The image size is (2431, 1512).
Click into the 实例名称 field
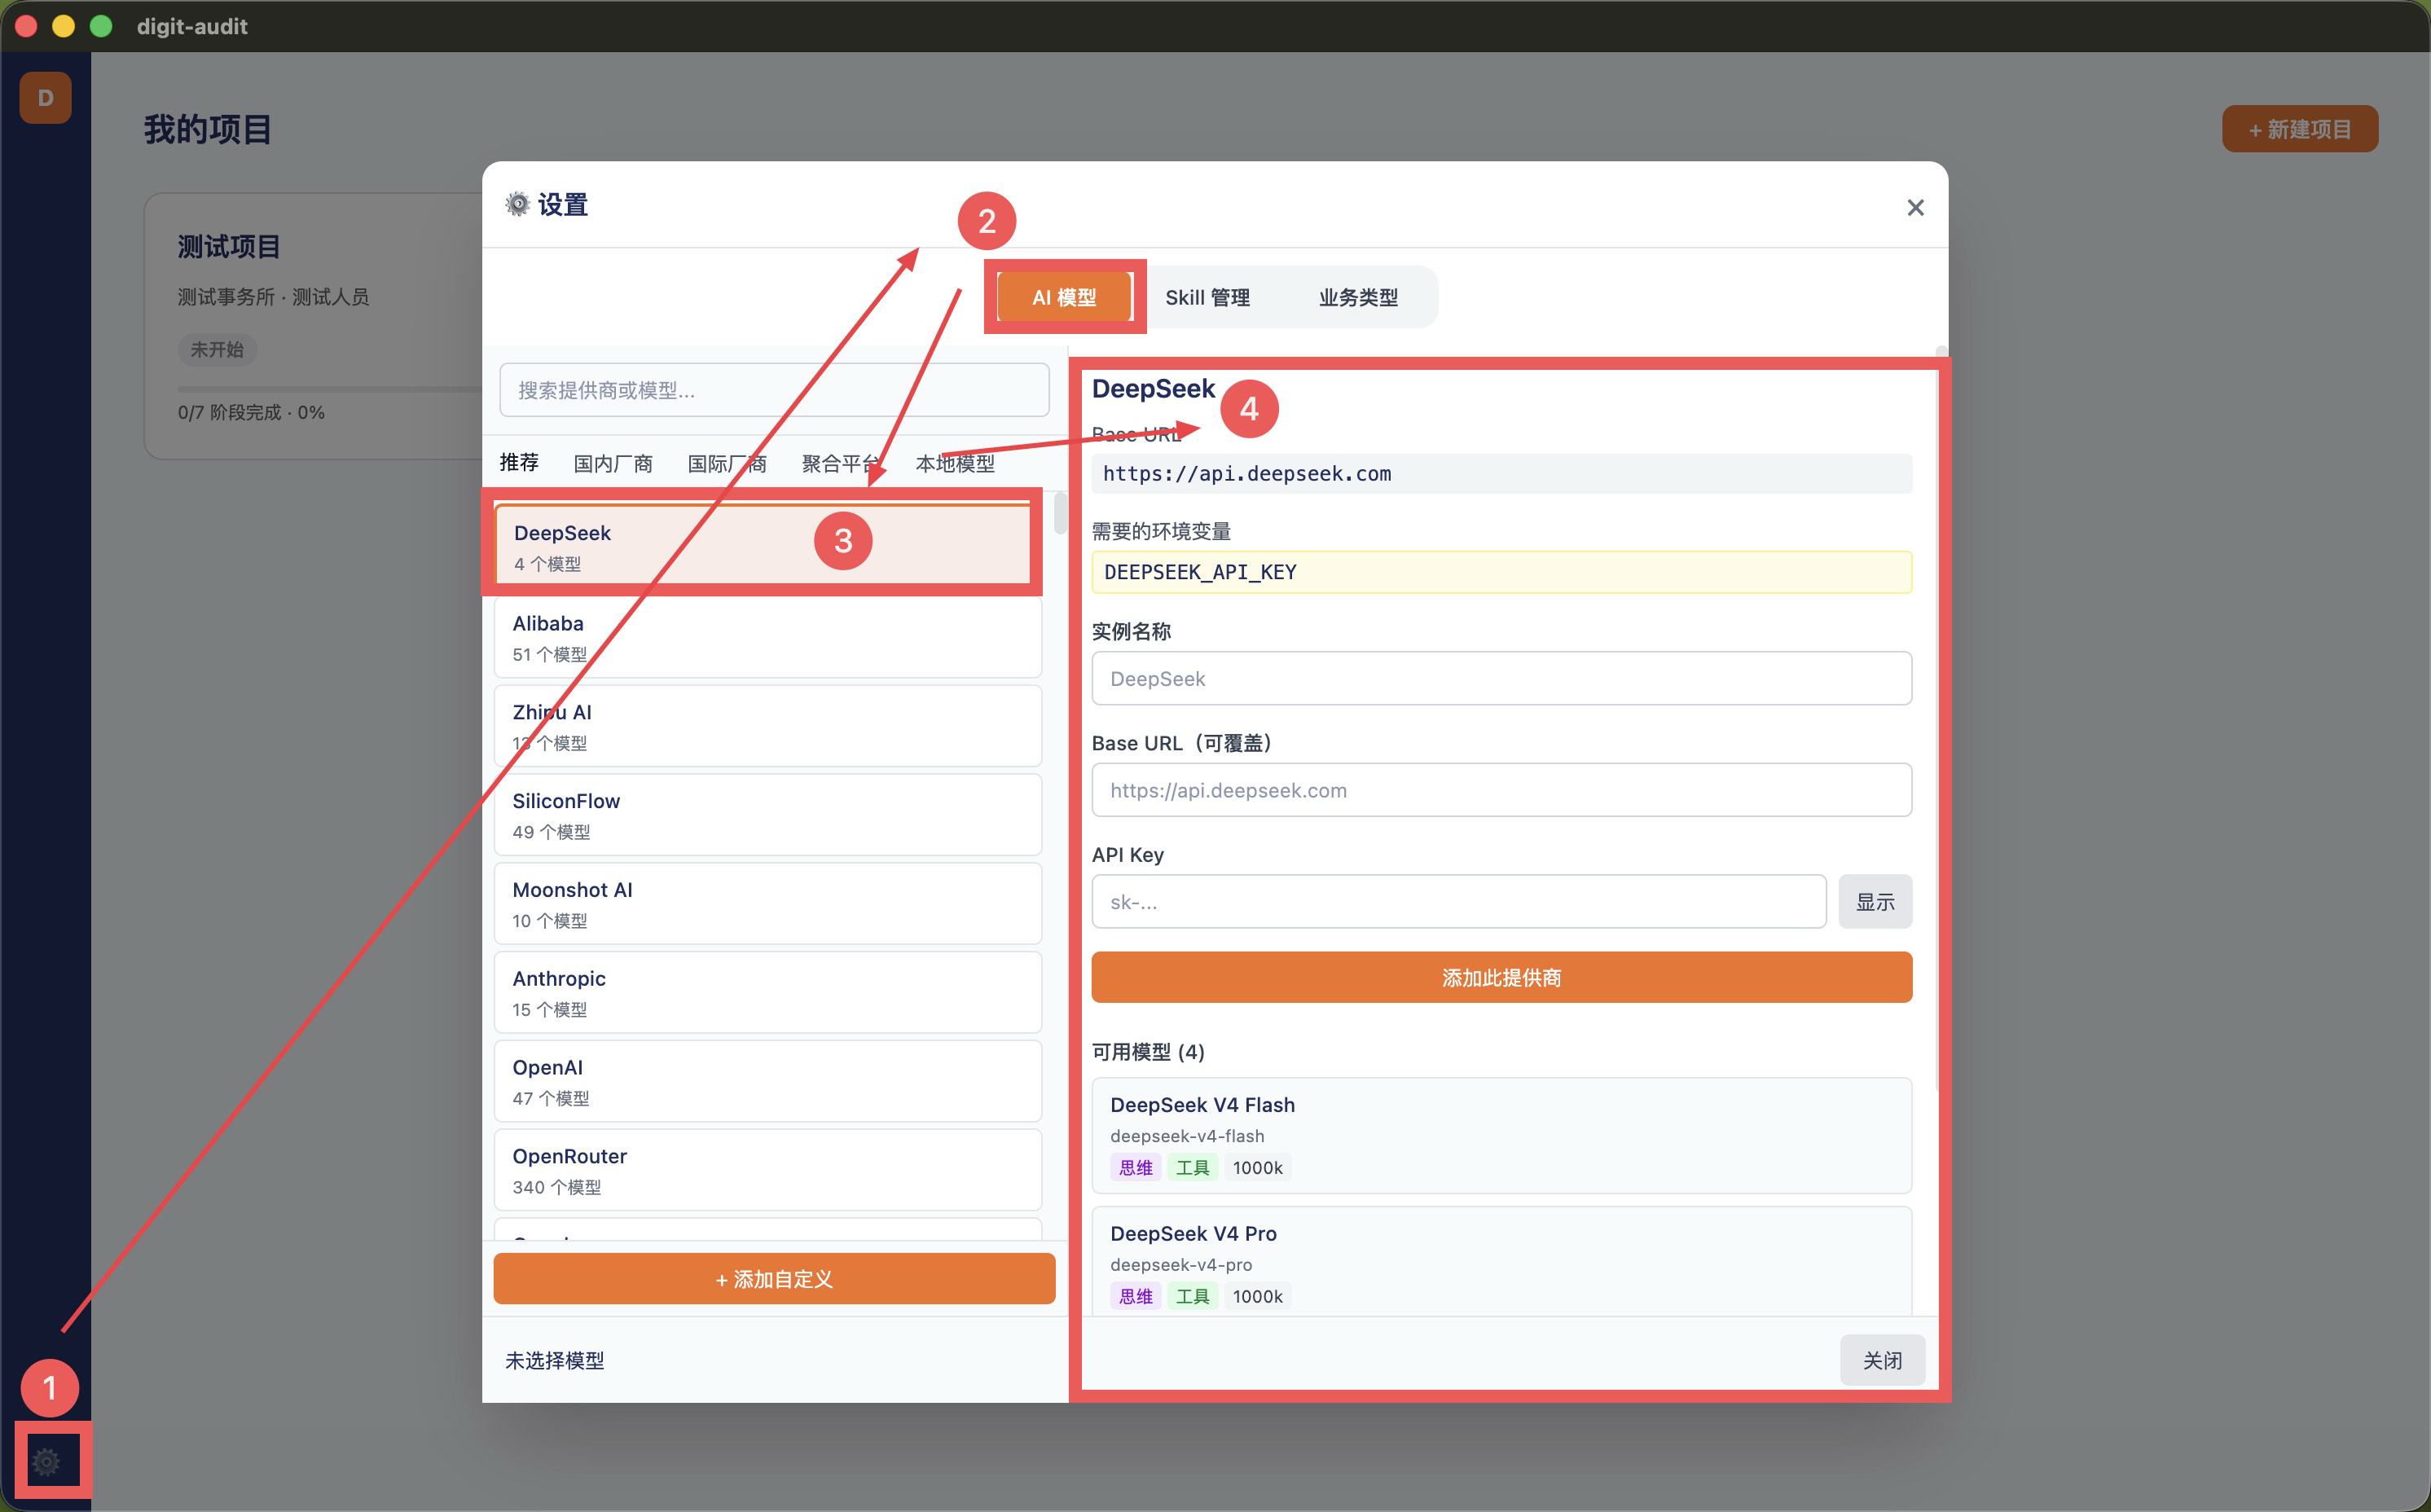1501,679
